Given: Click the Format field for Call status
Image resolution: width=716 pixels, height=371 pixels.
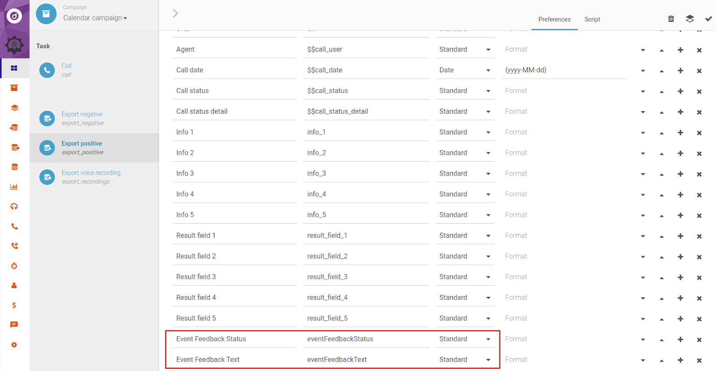Looking at the screenshot, I should pos(564,91).
